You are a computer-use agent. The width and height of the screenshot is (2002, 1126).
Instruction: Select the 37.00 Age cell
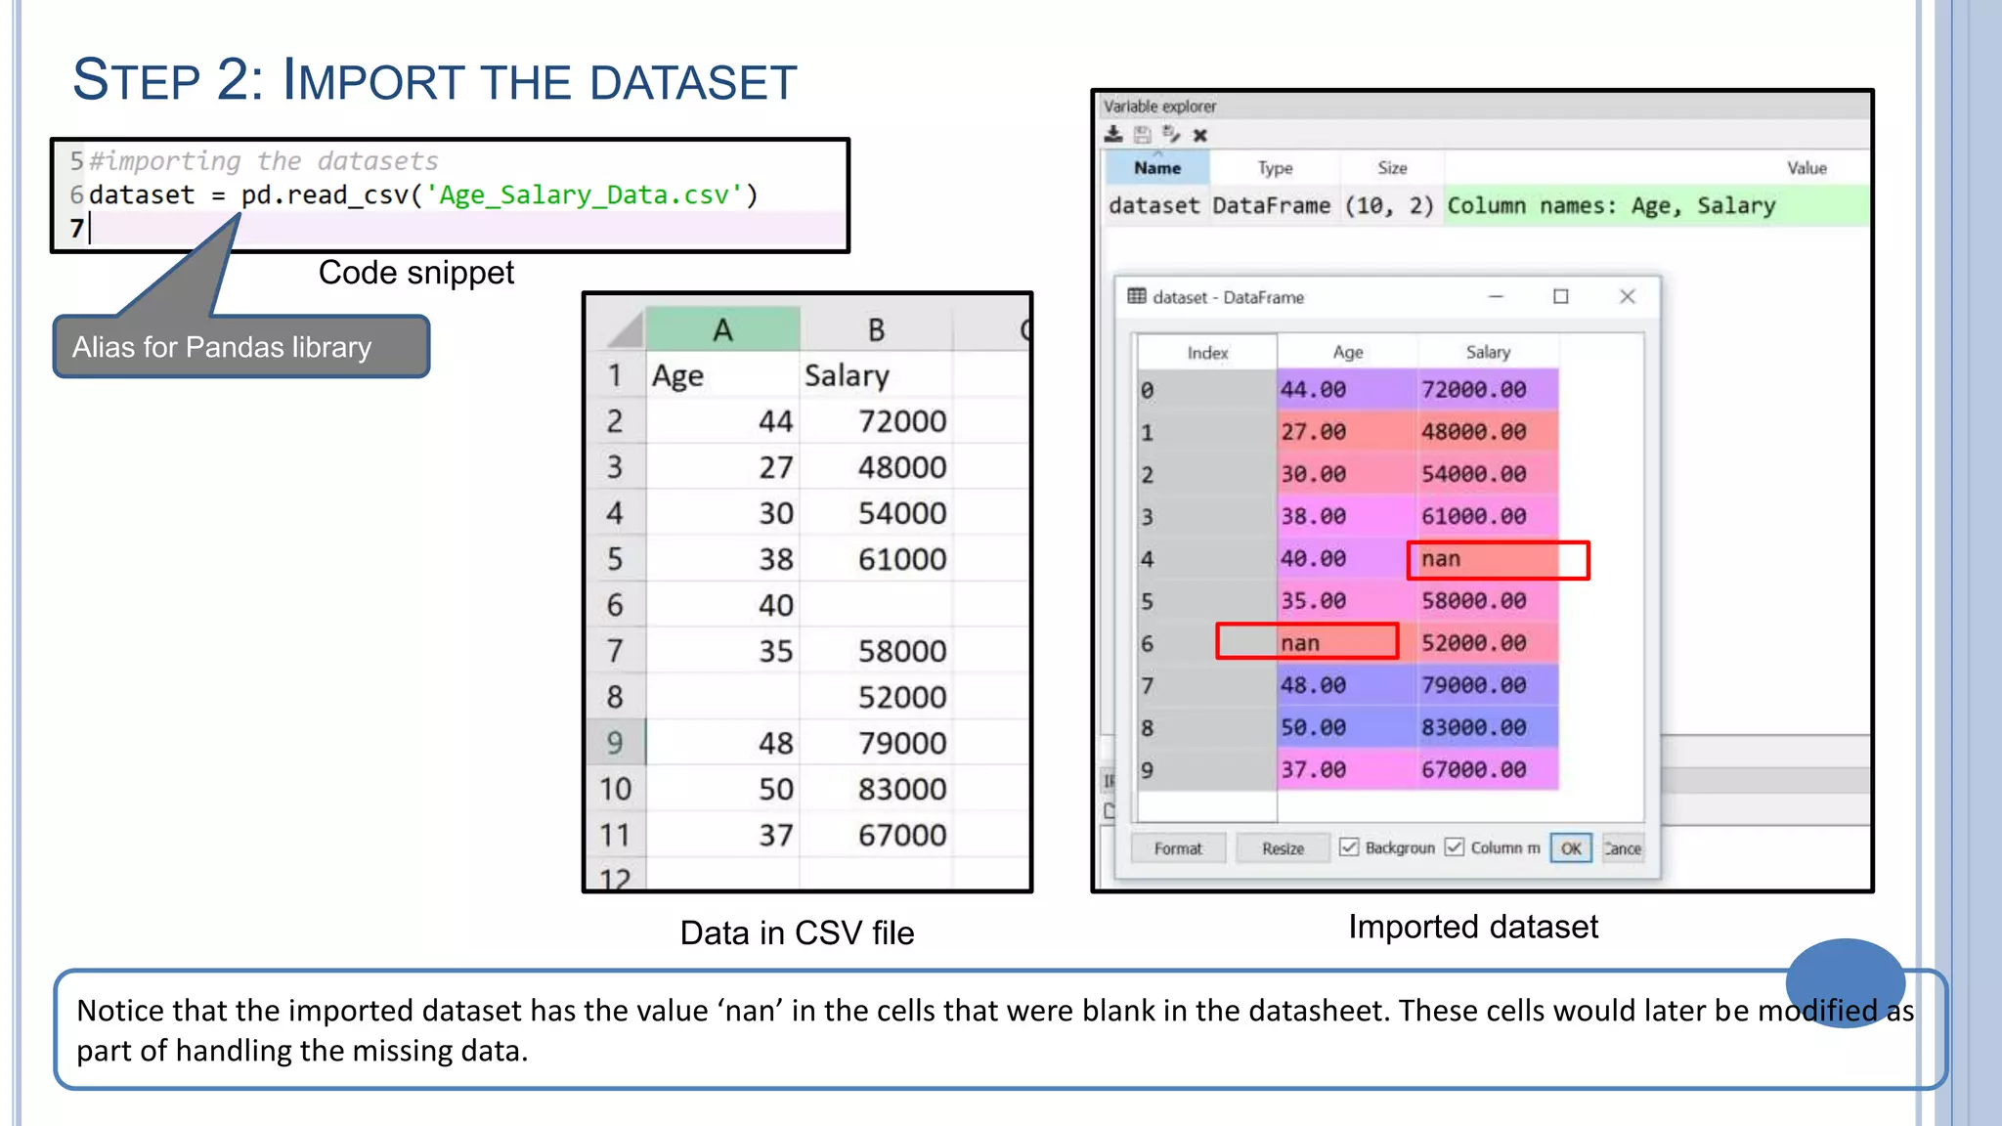click(x=1347, y=770)
